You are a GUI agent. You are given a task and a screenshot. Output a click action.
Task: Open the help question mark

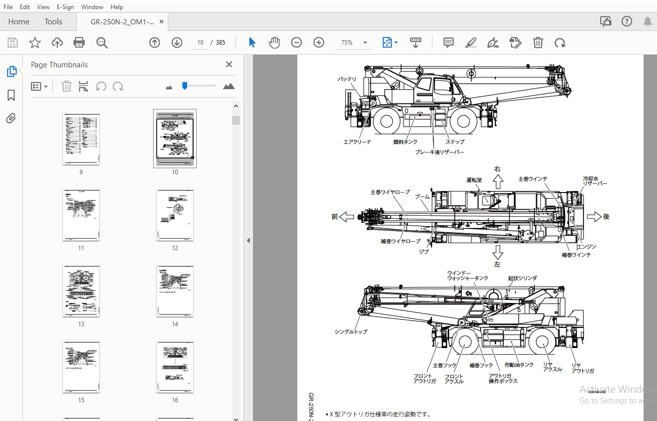[627, 21]
